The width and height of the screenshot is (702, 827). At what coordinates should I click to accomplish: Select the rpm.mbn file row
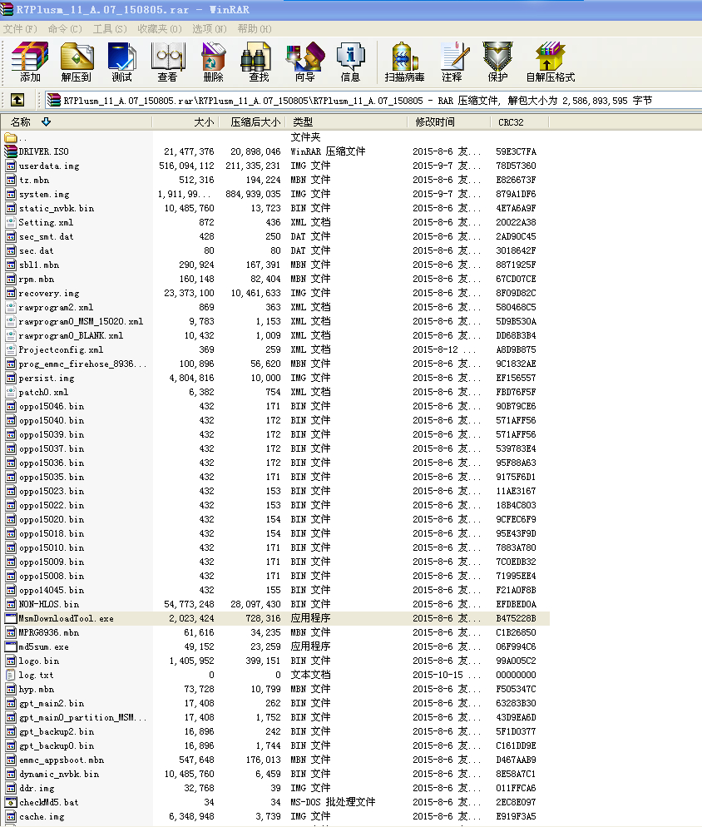[x=274, y=279]
